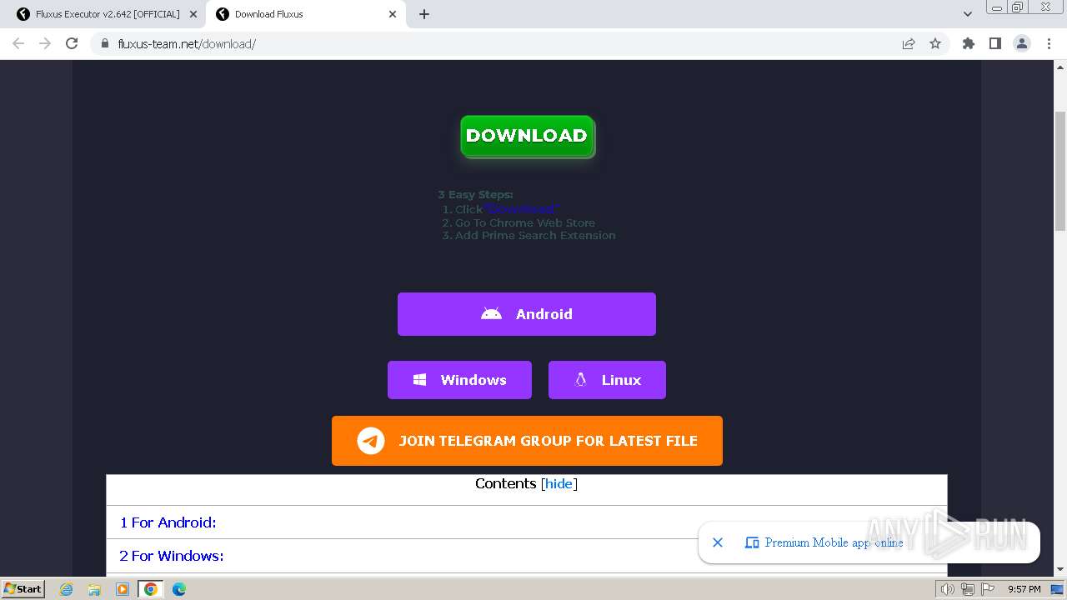Click the Windows logo icon
The width and height of the screenshot is (1067, 600).
coord(420,380)
